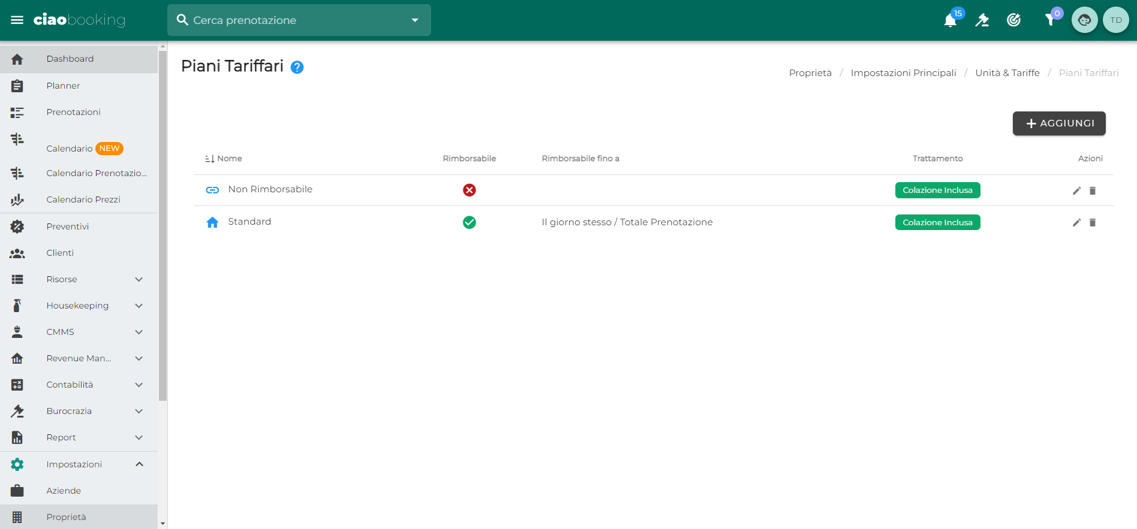This screenshot has height=529, width=1137.
Task: Sort the table by Nome column
Action: tap(223, 159)
